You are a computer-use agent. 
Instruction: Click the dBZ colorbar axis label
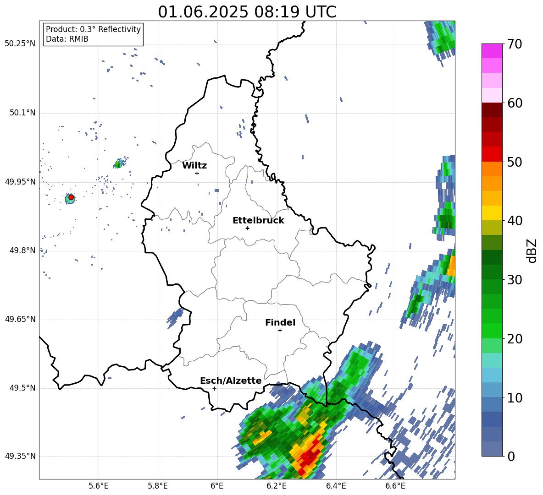(x=532, y=250)
